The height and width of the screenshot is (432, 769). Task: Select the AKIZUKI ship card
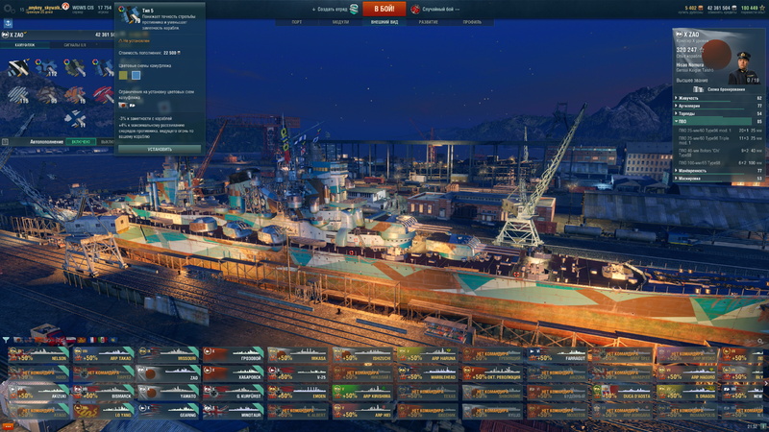tap(37, 393)
